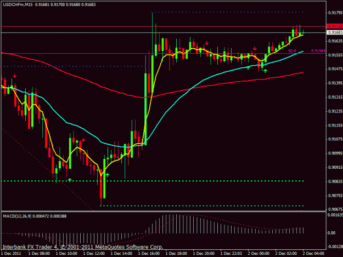Click the 0.91795 price axis label
Screen dimensions: 343x257
click(335, 13)
